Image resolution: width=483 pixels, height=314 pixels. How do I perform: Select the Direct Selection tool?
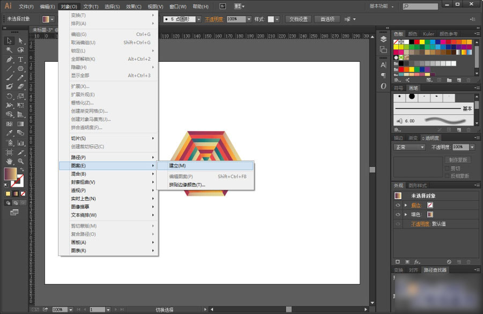click(x=20, y=41)
